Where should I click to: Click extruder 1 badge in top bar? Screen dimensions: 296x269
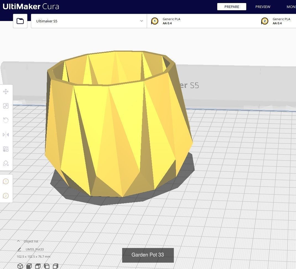[x=154, y=21]
